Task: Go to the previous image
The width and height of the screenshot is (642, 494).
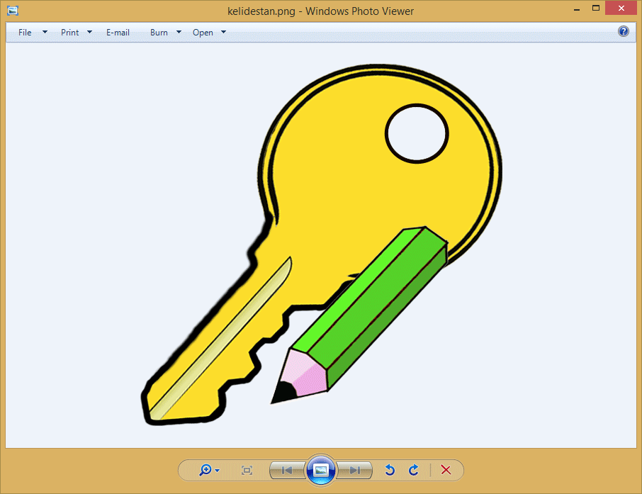Action: click(287, 470)
